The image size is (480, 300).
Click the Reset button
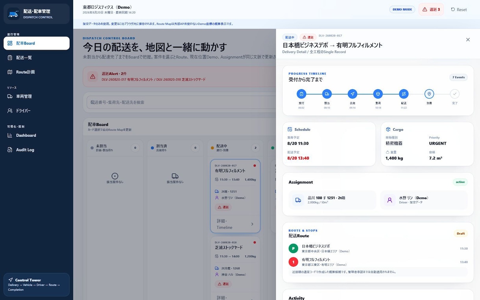tap(459, 9)
